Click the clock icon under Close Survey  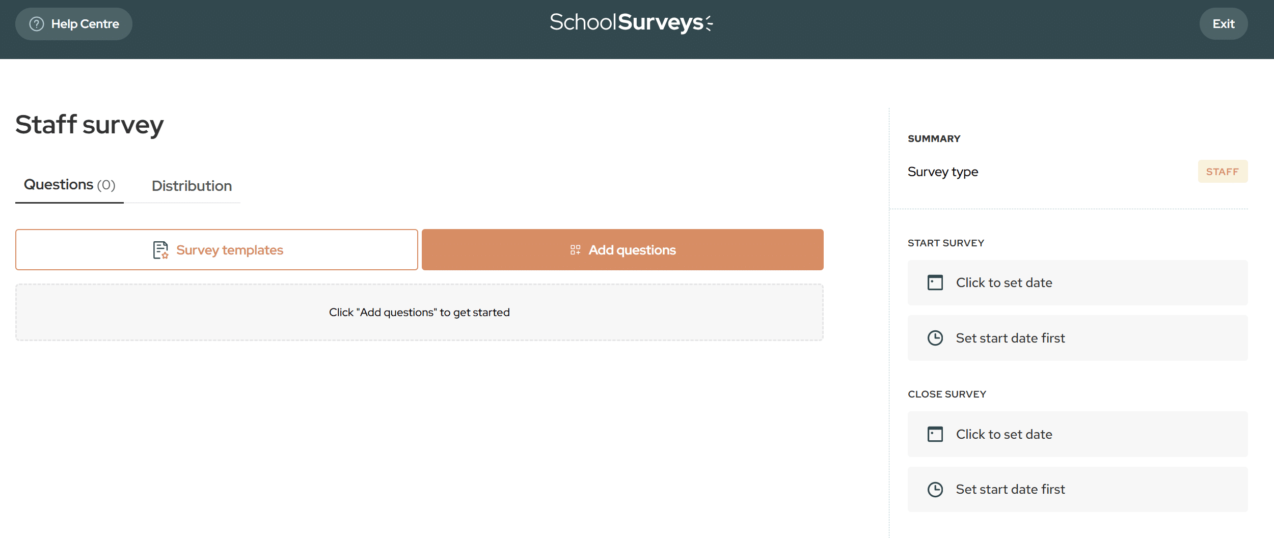point(935,490)
